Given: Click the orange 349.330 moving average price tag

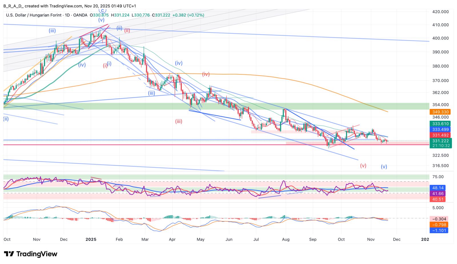Looking at the screenshot, I should [440, 112].
